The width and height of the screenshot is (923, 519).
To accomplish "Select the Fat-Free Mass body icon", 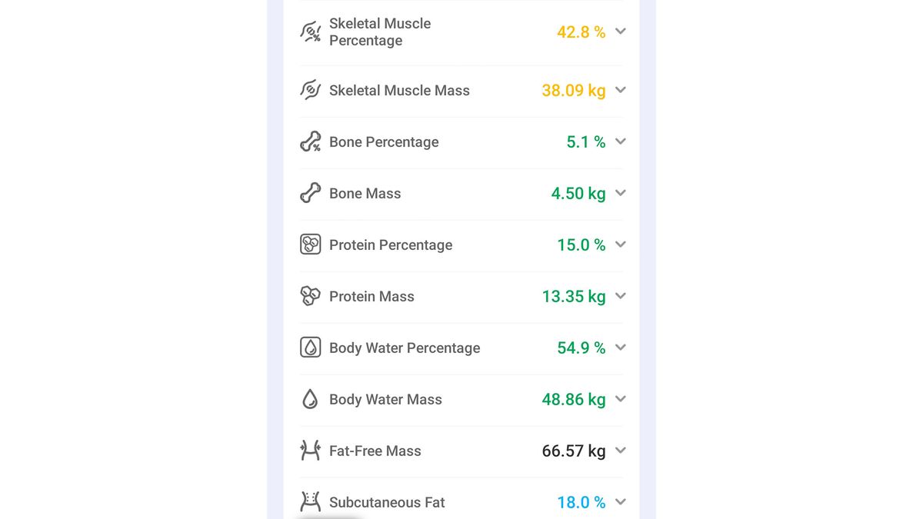I will coord(310,451).
